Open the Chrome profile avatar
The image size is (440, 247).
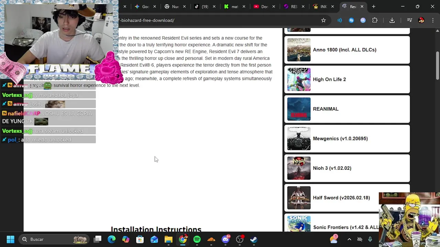421,20
